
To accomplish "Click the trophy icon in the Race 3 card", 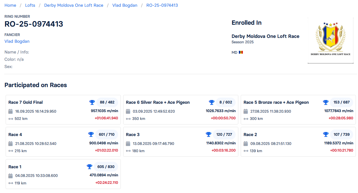I will coord(209,134).
